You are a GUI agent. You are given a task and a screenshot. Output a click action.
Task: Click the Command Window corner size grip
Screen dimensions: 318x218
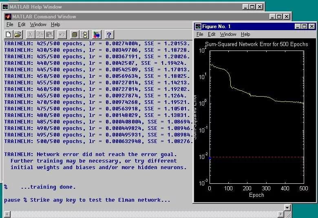[287, 214]
